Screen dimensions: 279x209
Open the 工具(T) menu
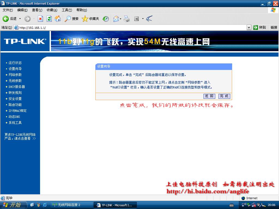click(67, 10)
